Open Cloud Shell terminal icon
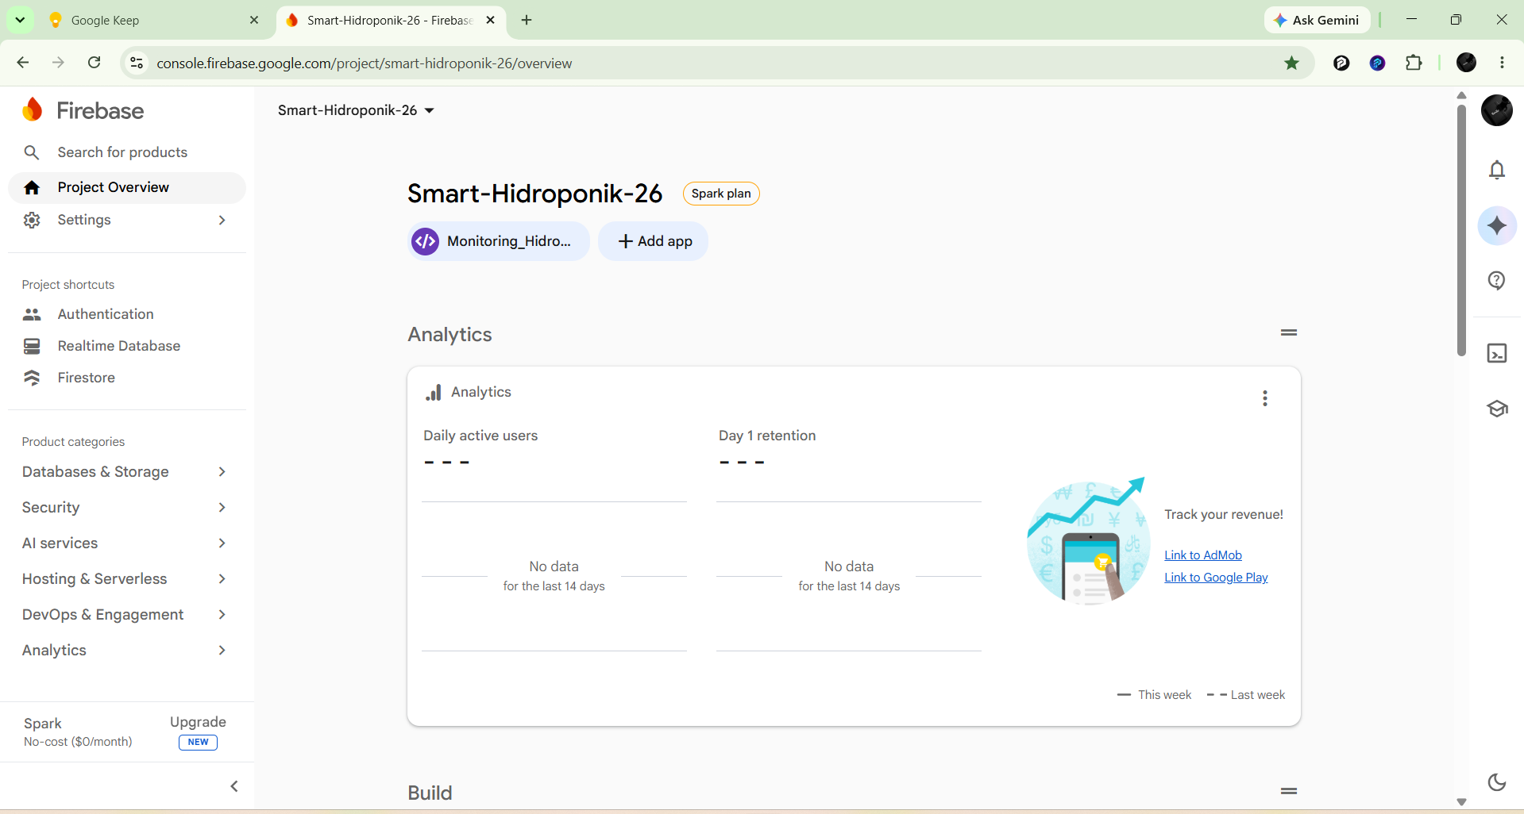The height and width of the screenshot is (814, 1524). [1497, 353]
